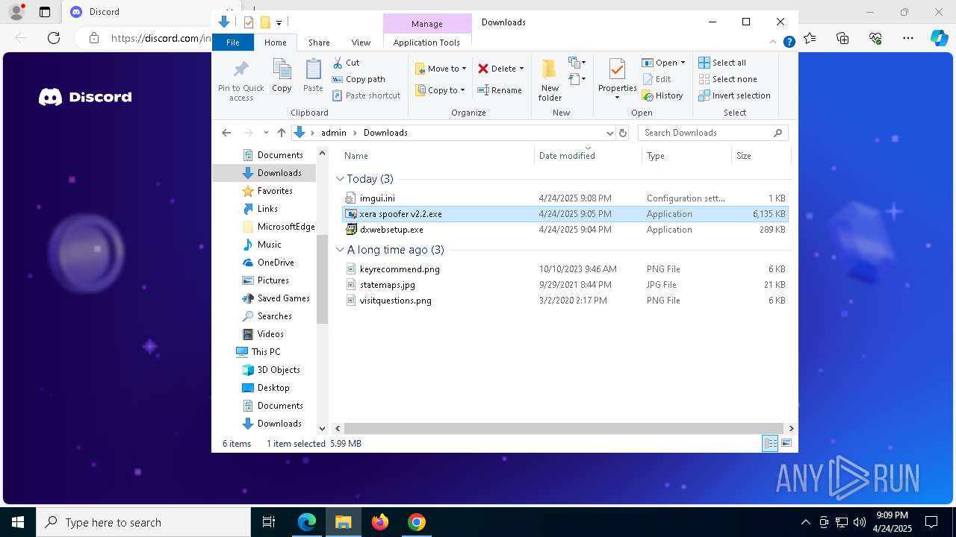Switch to the View ribbon tab

(x=361, y=43)
